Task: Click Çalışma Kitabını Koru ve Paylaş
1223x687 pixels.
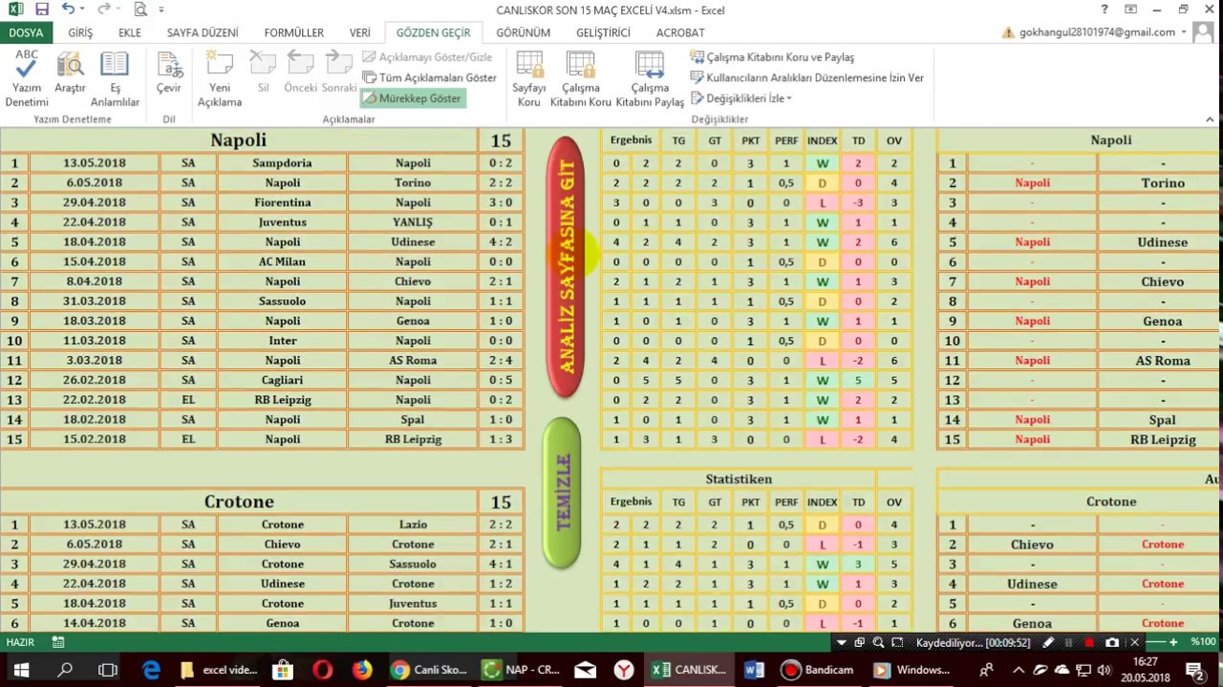Action: (772, 57)
